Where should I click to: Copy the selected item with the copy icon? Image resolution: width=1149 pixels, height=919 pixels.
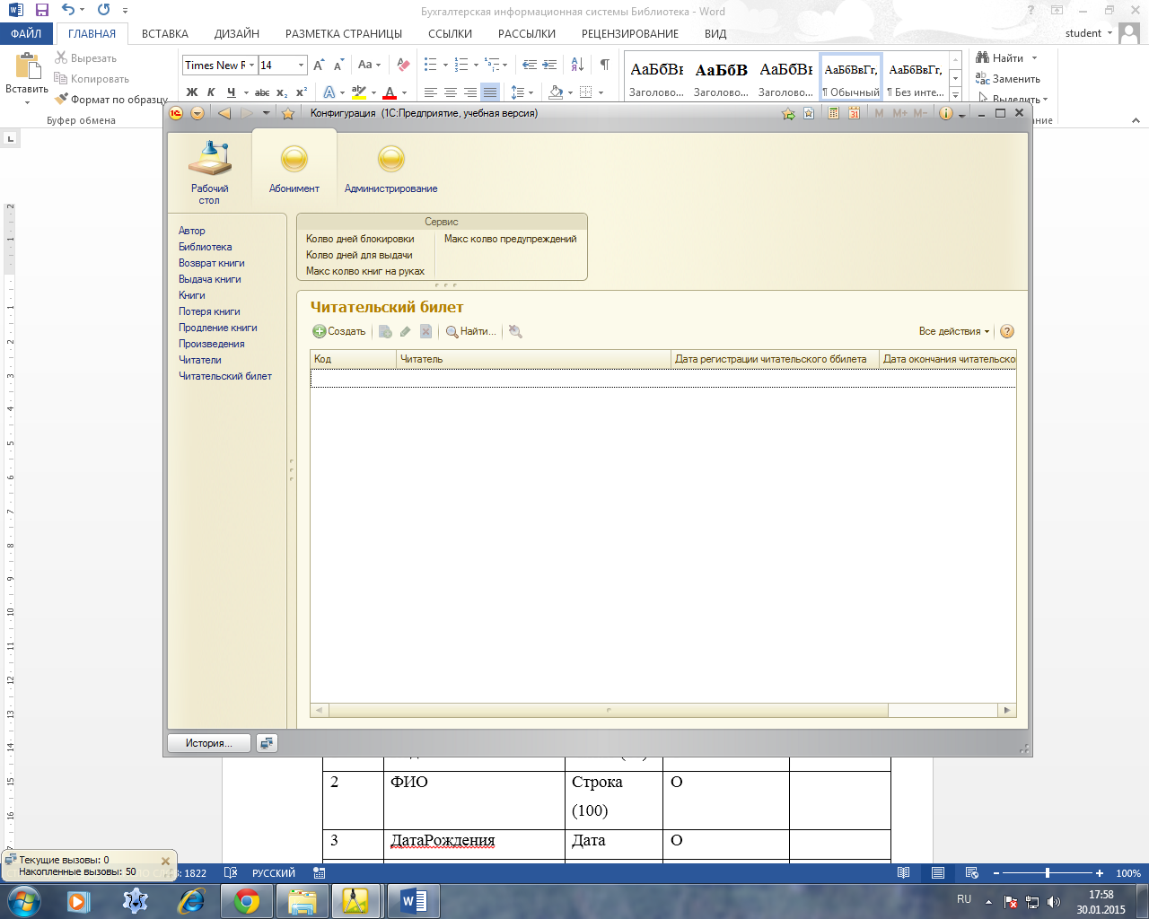(385, 331)
